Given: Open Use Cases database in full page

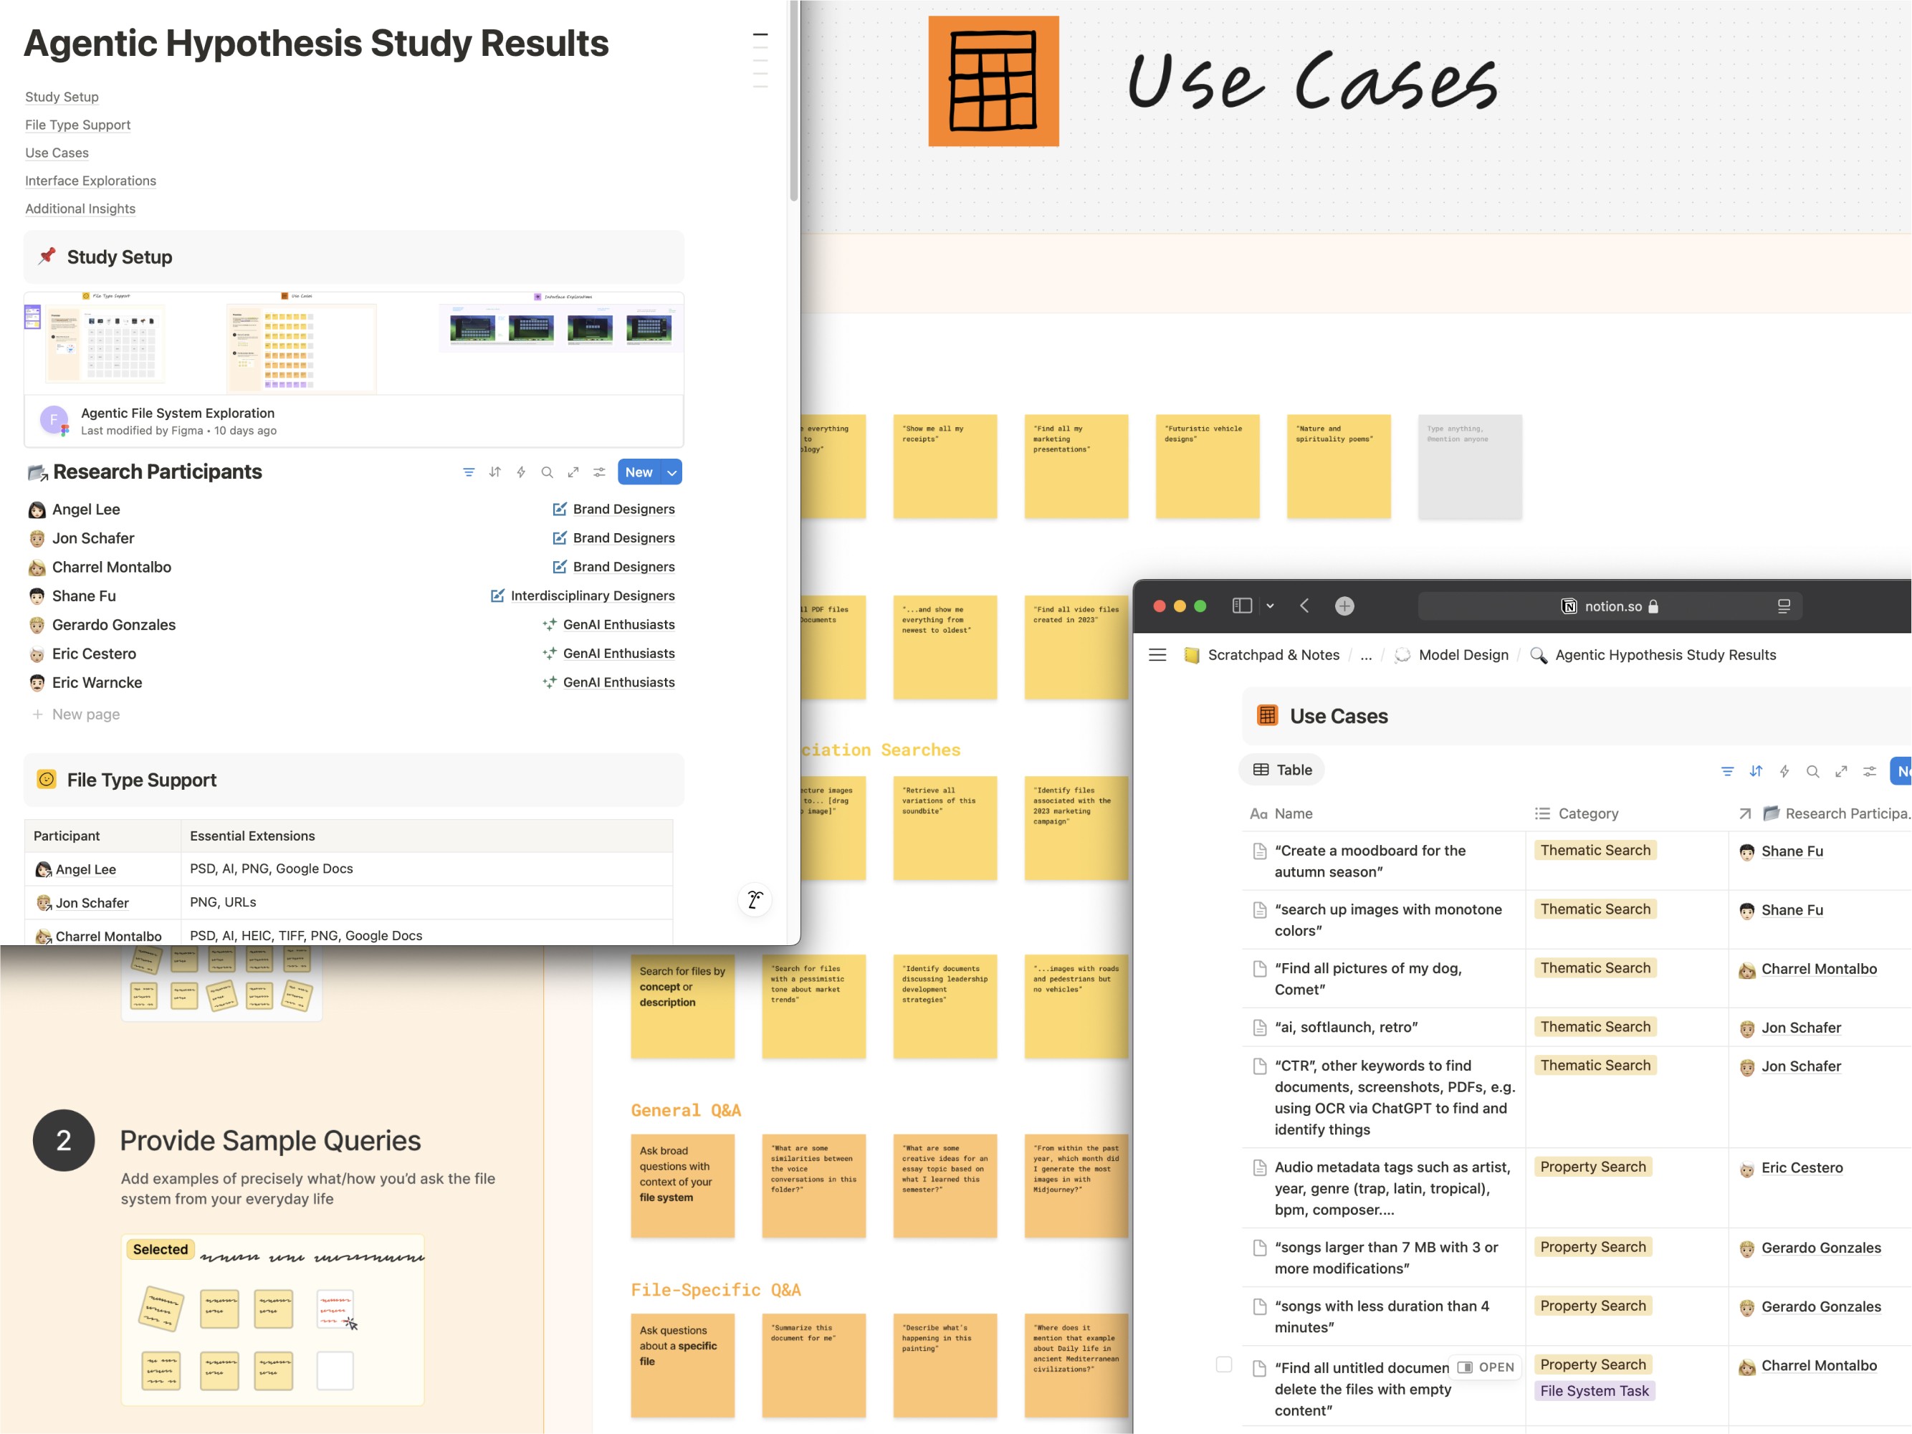Looking at the screenshot, I should click(x=1841, y=771).
